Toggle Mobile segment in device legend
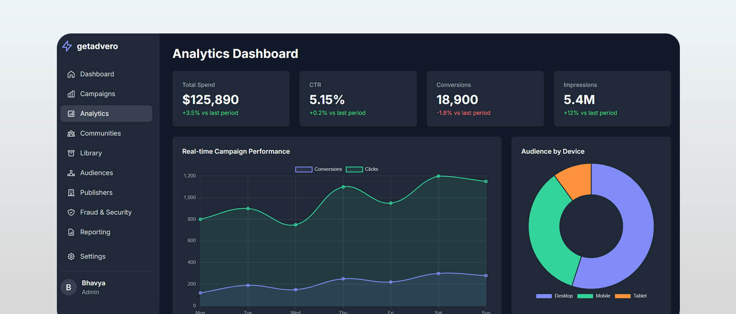 tap(594, 296)
